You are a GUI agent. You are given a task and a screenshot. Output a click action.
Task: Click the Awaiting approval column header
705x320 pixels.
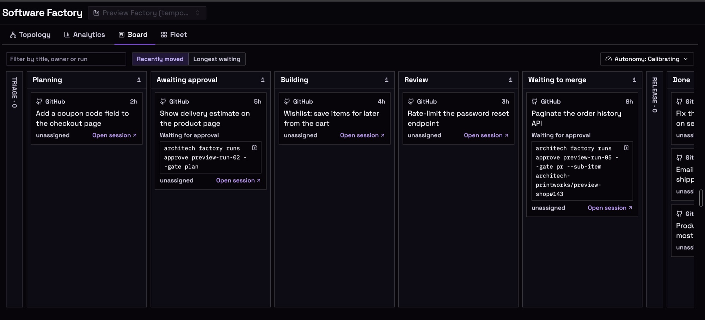point(210,80)
